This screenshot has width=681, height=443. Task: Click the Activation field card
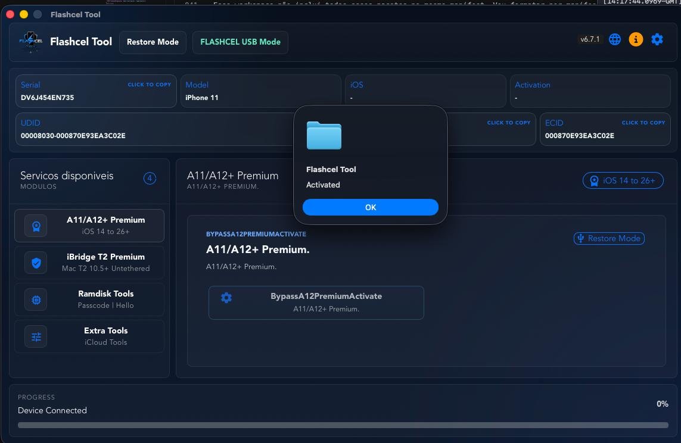tap(590, 91)
